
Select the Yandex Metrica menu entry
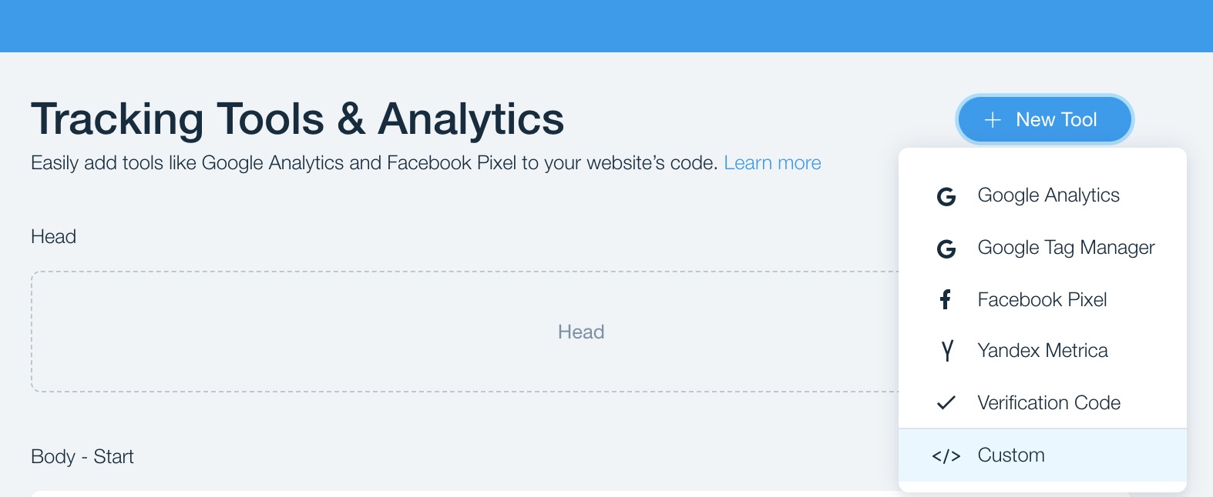click(1042, 351)
